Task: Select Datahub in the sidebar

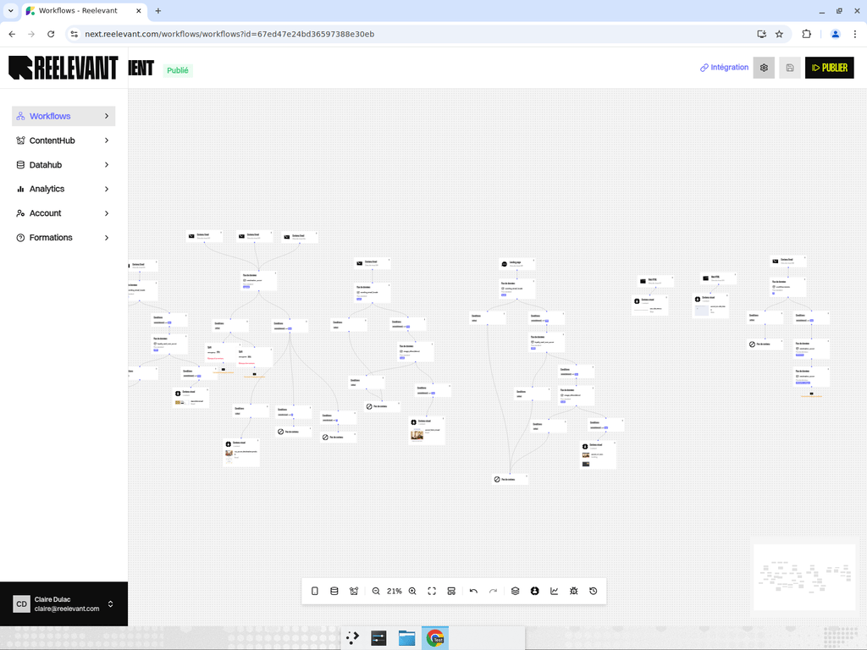Action: click(64, 165)
